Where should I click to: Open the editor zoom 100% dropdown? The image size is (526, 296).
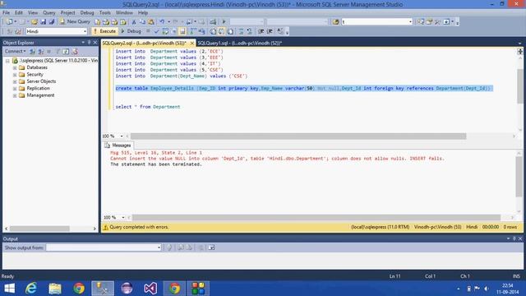(122, 136)
